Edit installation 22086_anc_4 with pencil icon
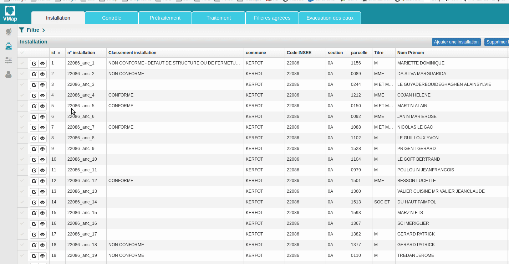This screenshot has width=509, height=264. click(x=34, y=96)
